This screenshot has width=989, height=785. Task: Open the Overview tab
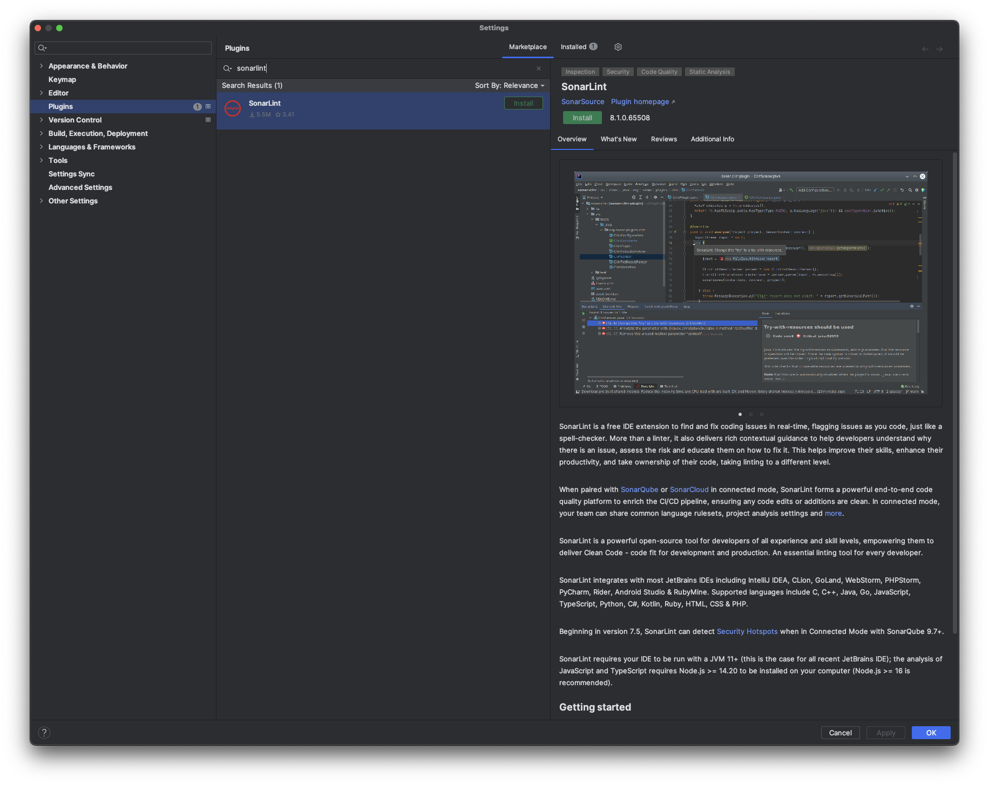pos(572,139)
